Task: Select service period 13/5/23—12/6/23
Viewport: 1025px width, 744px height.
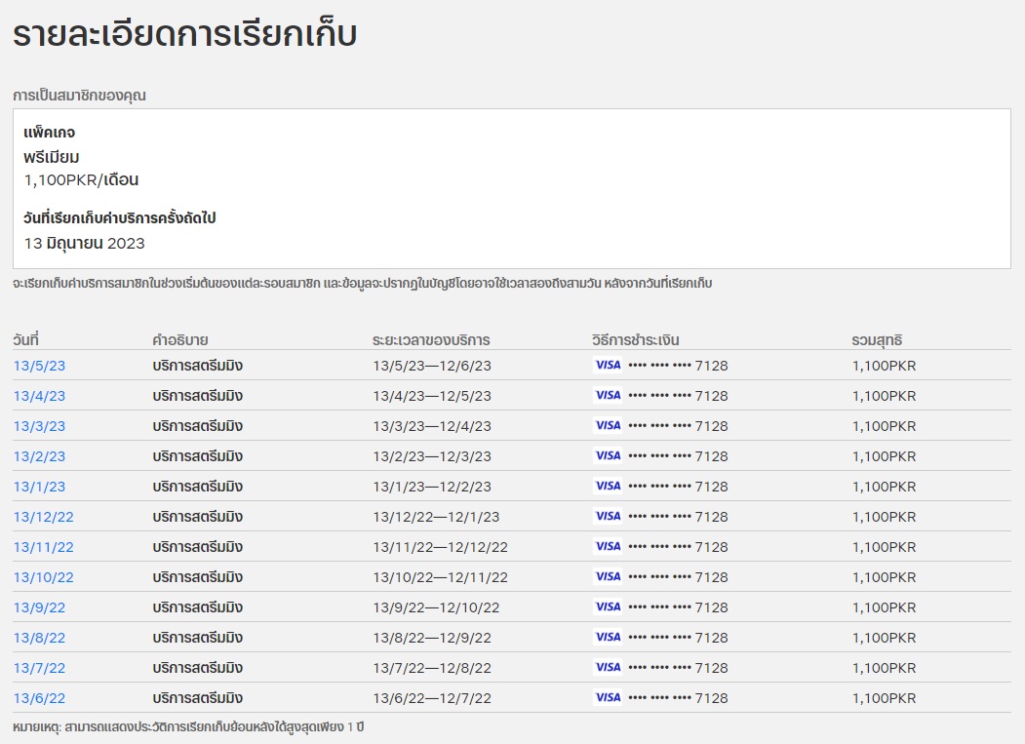Action: pos(432,366)
